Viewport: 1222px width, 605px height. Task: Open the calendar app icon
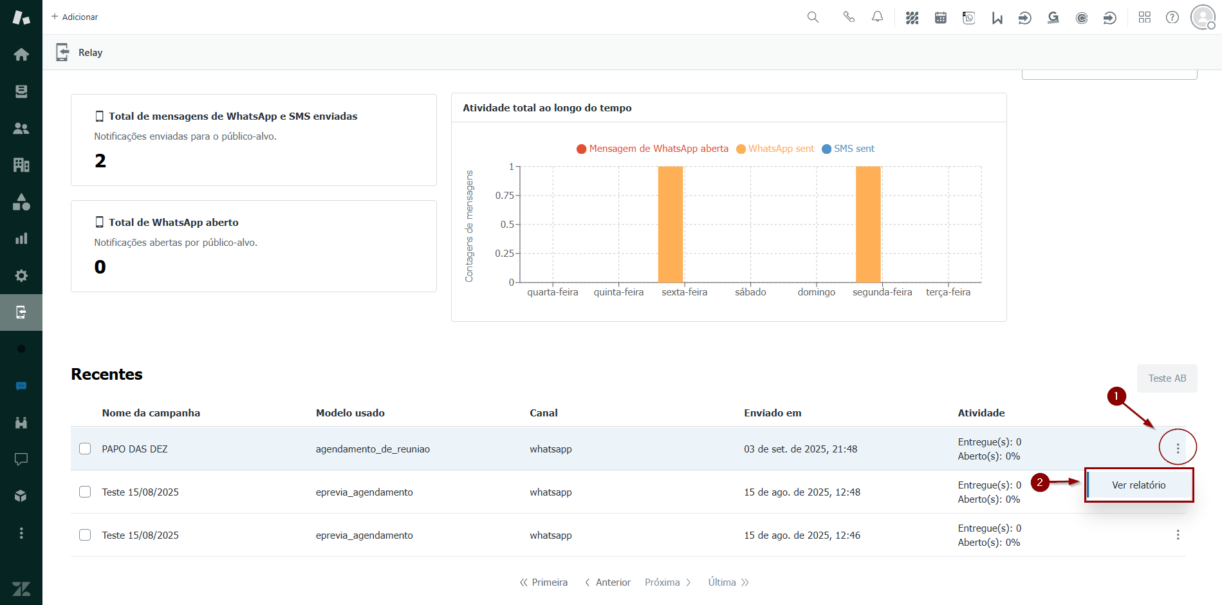pos(940,18)
